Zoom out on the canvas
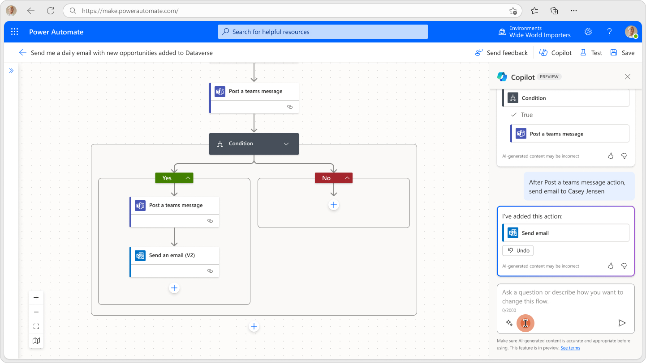Viewport: 646px width, 363px height. (x=36, y=312)
